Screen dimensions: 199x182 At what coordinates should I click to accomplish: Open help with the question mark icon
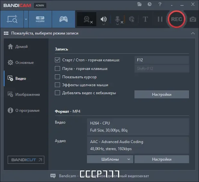[x=160, y=4]
